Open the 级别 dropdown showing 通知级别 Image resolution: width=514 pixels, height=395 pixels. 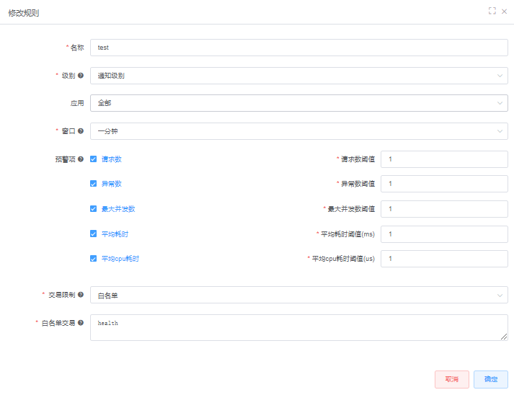[x=299, y=76]
